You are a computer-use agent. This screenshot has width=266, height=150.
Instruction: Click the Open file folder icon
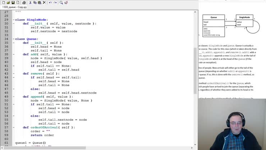click(x=8, y=3)
